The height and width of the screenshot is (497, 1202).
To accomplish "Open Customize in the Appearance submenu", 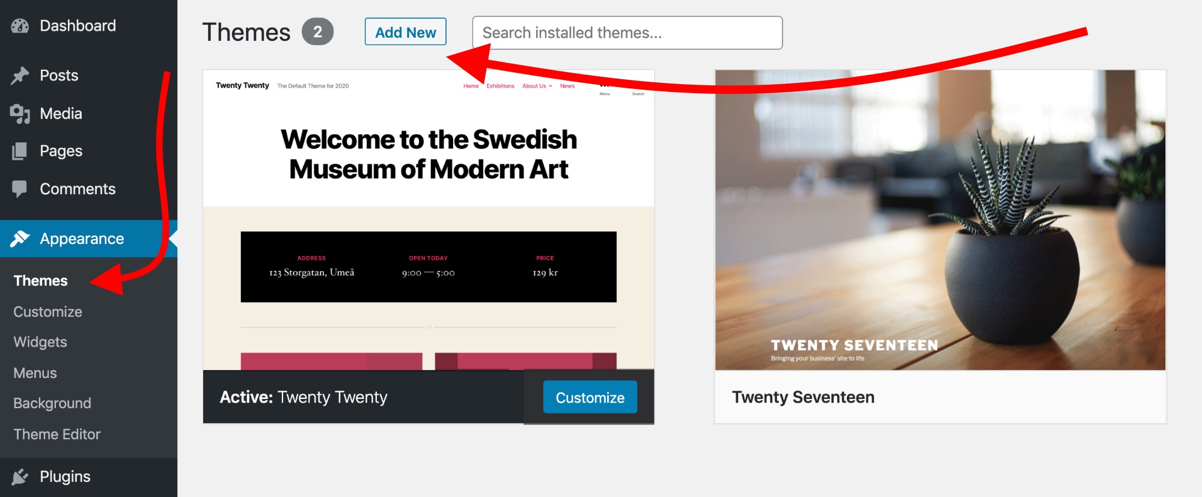I will click(x=48, y=312).
